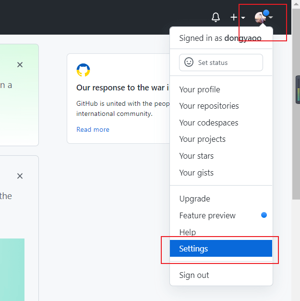300x301 pixels.
Task: Click 'Our response to the war' heading
Action: click(123, 88)
